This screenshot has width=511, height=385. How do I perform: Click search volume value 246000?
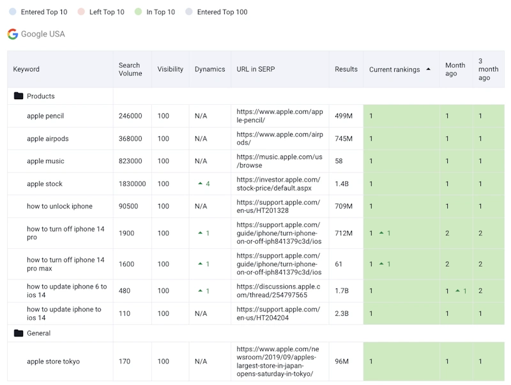click(x=130, y=116)
